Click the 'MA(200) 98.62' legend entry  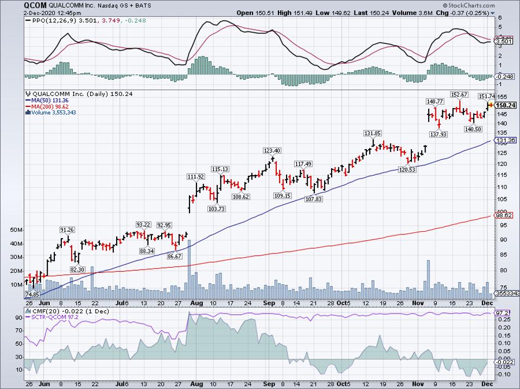47,107
